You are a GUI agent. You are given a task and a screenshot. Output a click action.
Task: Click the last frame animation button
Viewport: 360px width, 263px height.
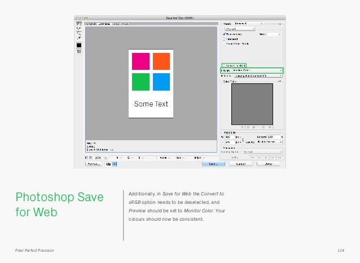coord(280,158)
